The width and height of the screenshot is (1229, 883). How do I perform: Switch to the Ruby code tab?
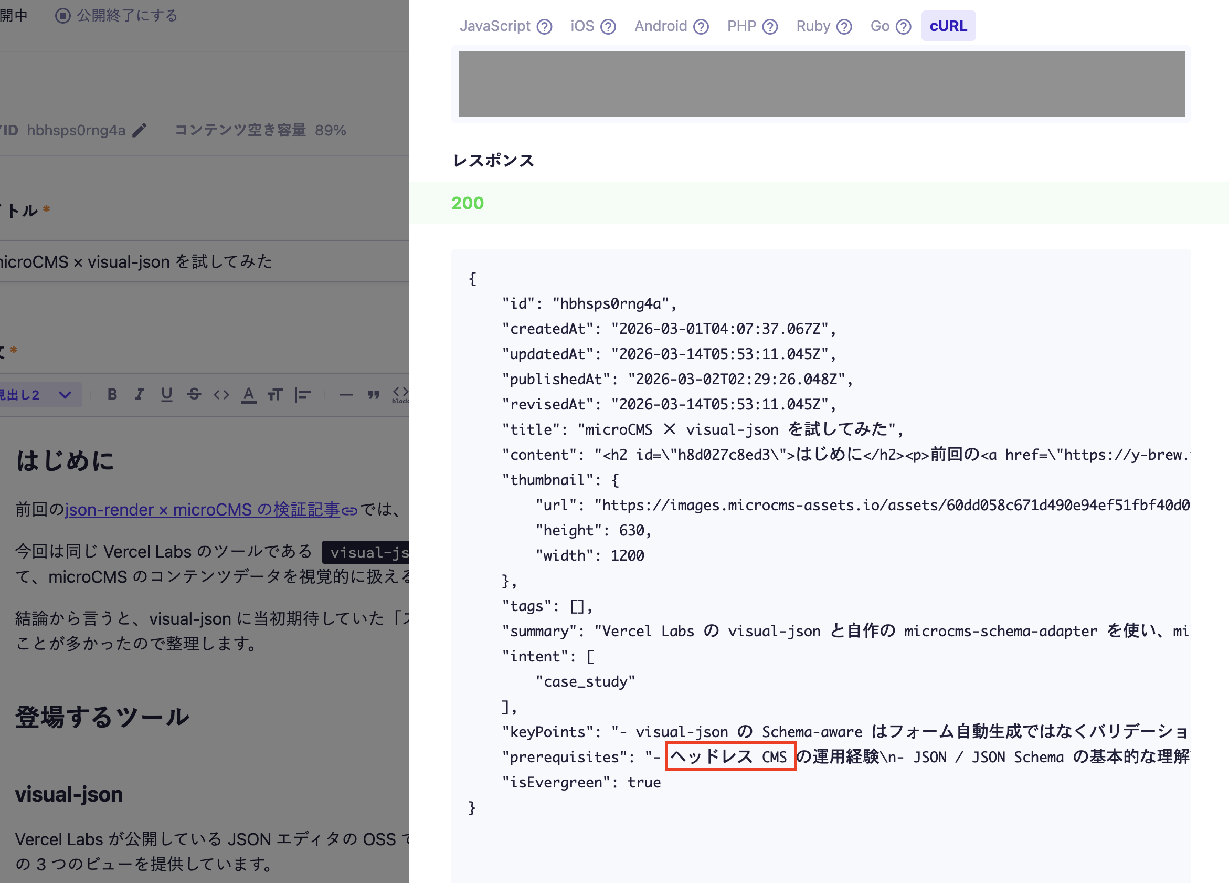813,26
